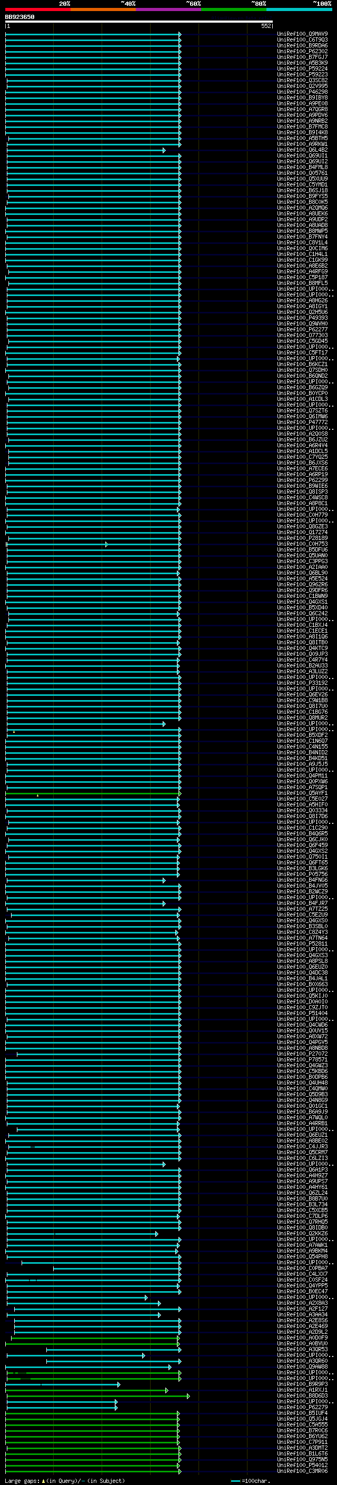This screenshot has width=337, height=1485.
Task: Select the UniRef100_Q05761 label
Action: click(x=302, y=173)
